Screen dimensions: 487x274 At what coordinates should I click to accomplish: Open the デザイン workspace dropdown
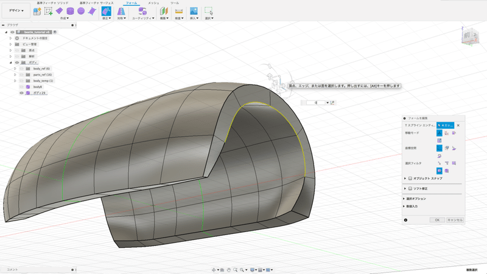click(16, 11)
